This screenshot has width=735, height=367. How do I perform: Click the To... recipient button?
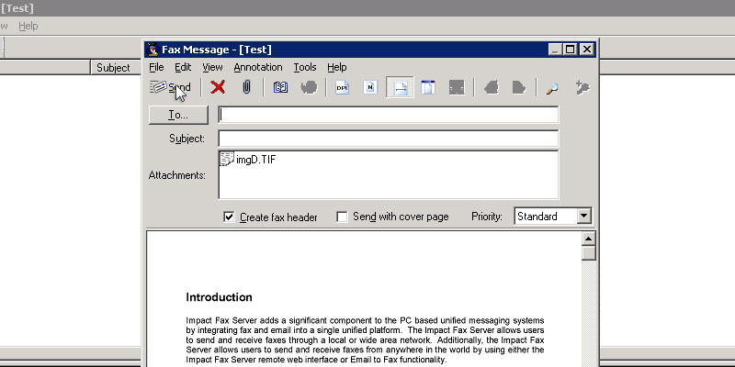click(x=178, y=115)
